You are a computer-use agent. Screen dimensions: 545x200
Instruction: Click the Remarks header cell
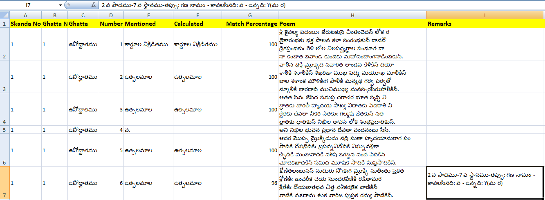[x=485, y=24]
